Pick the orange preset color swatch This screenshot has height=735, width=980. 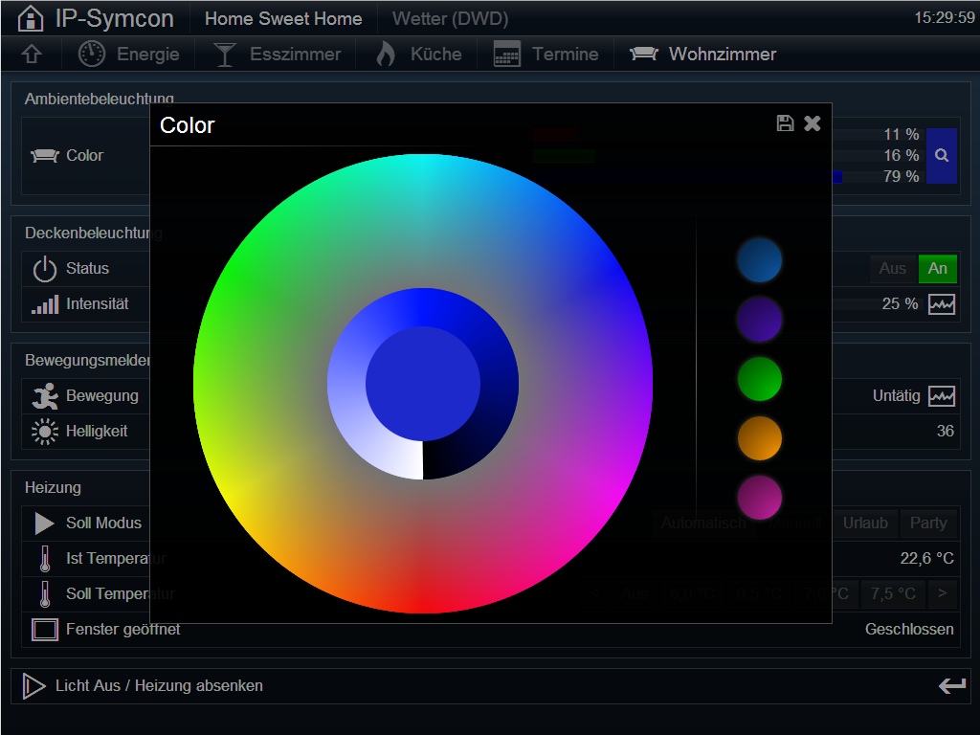tap(759, 438)
